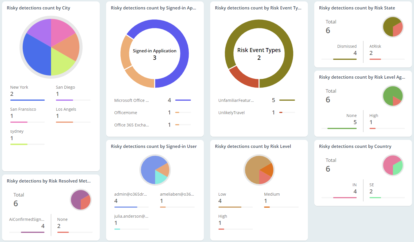Click the Total value 6 in Country card
414x242 pixels.
coord(328,169)
